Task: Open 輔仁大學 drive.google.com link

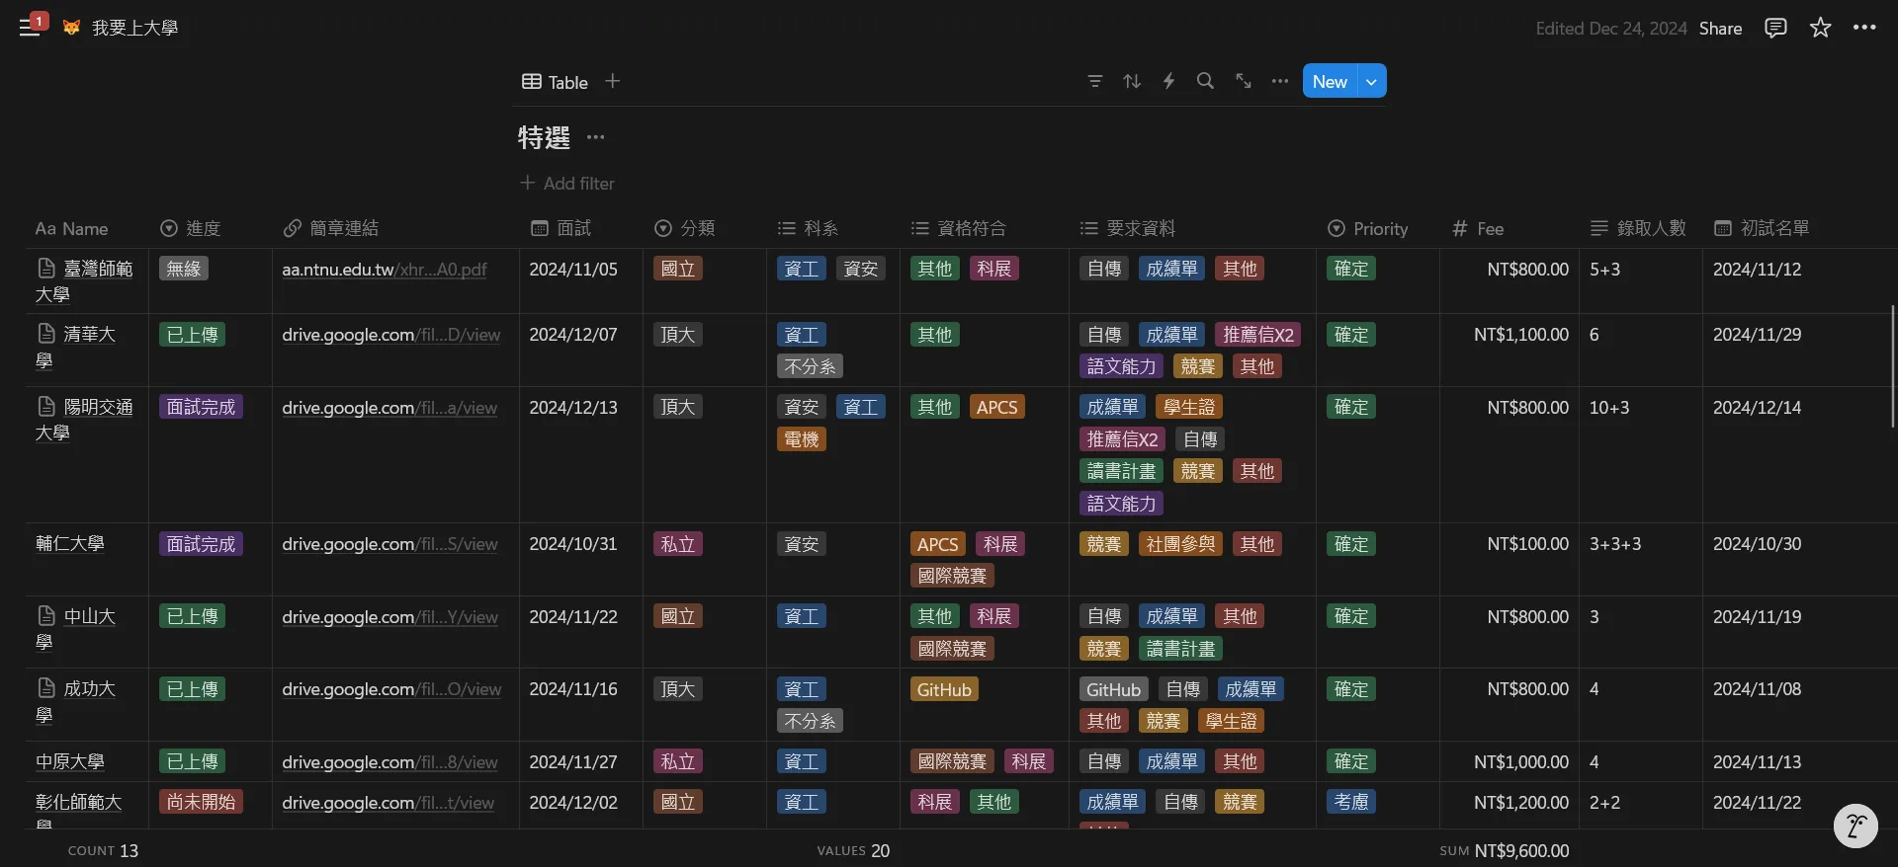Action: tap(389, 544)
